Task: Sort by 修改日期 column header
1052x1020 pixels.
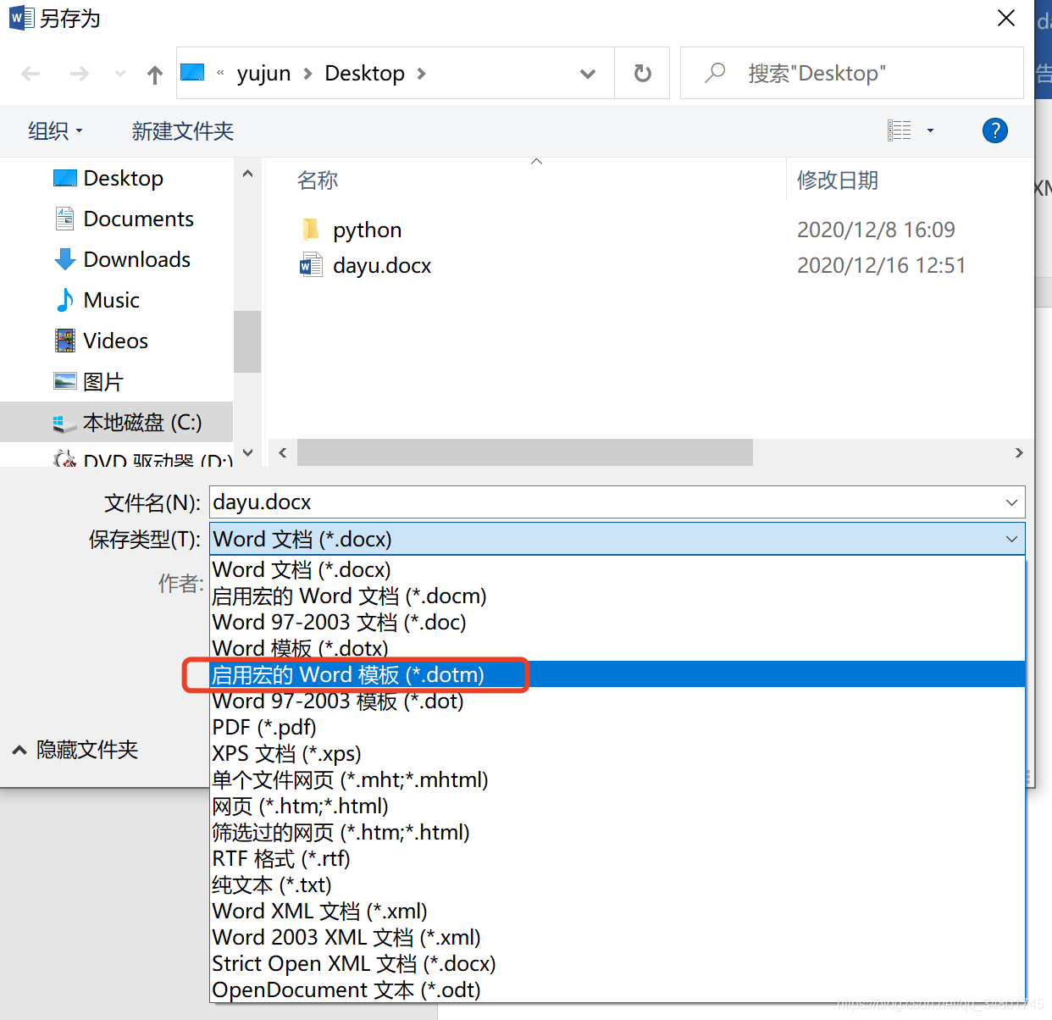Action: tap(837, 180)
